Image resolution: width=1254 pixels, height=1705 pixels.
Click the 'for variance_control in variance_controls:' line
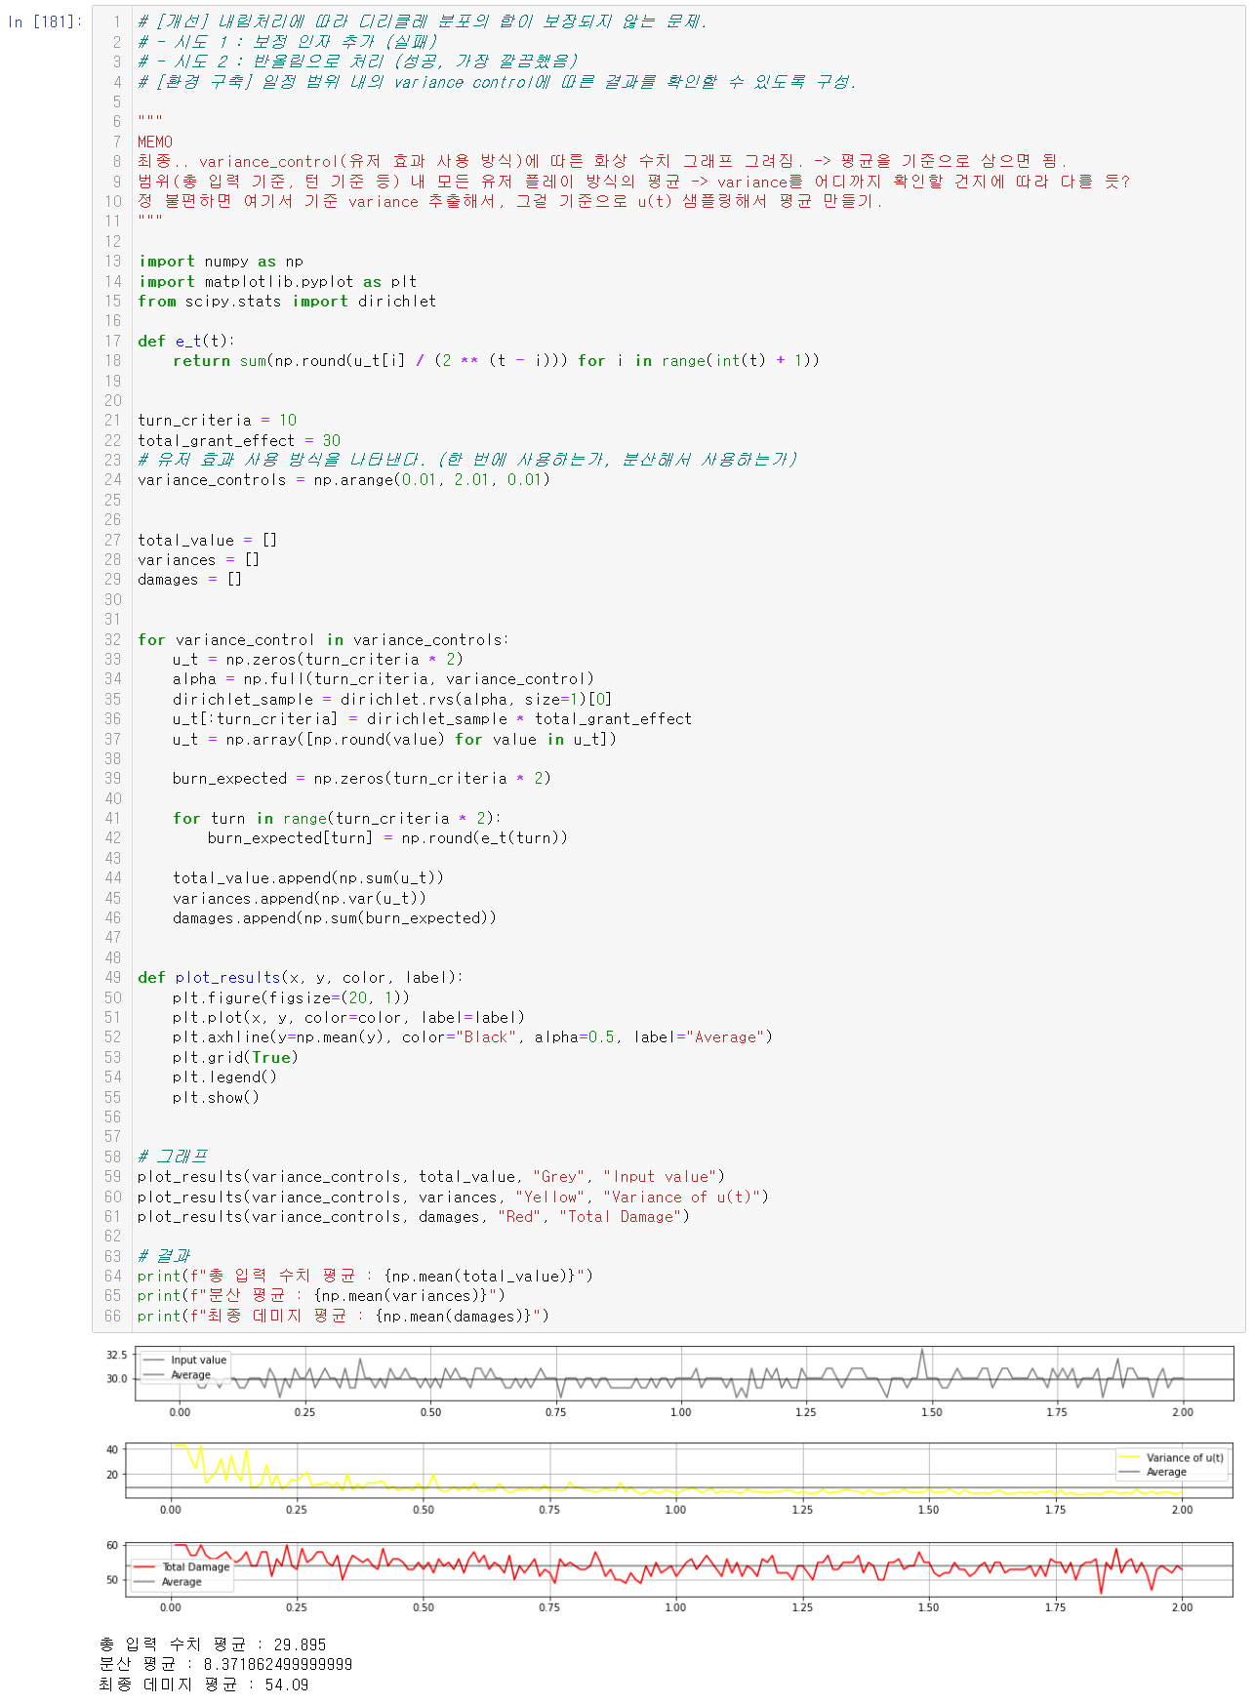click(323, 640)
